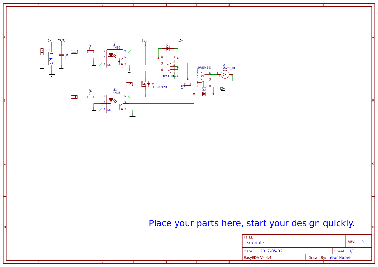Click the 4N25 label under U1

(116, 48)
